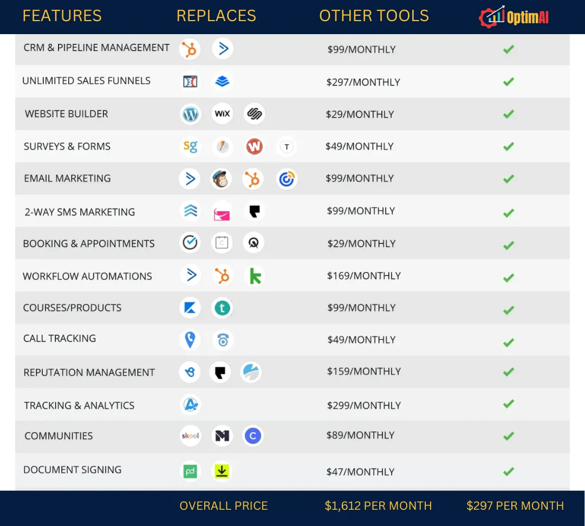Screen dimensions: 585x526
Task: Click Skool icon in Communities row
Action: [190, 436]
